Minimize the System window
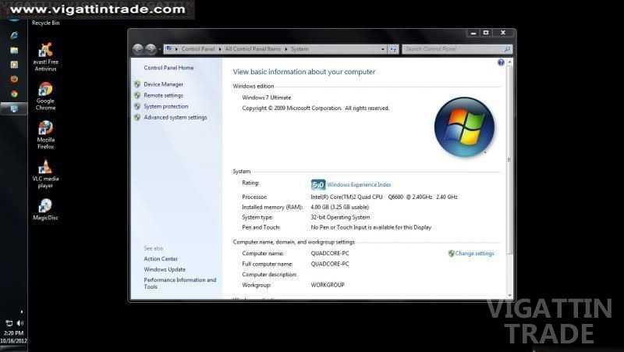 473,34
